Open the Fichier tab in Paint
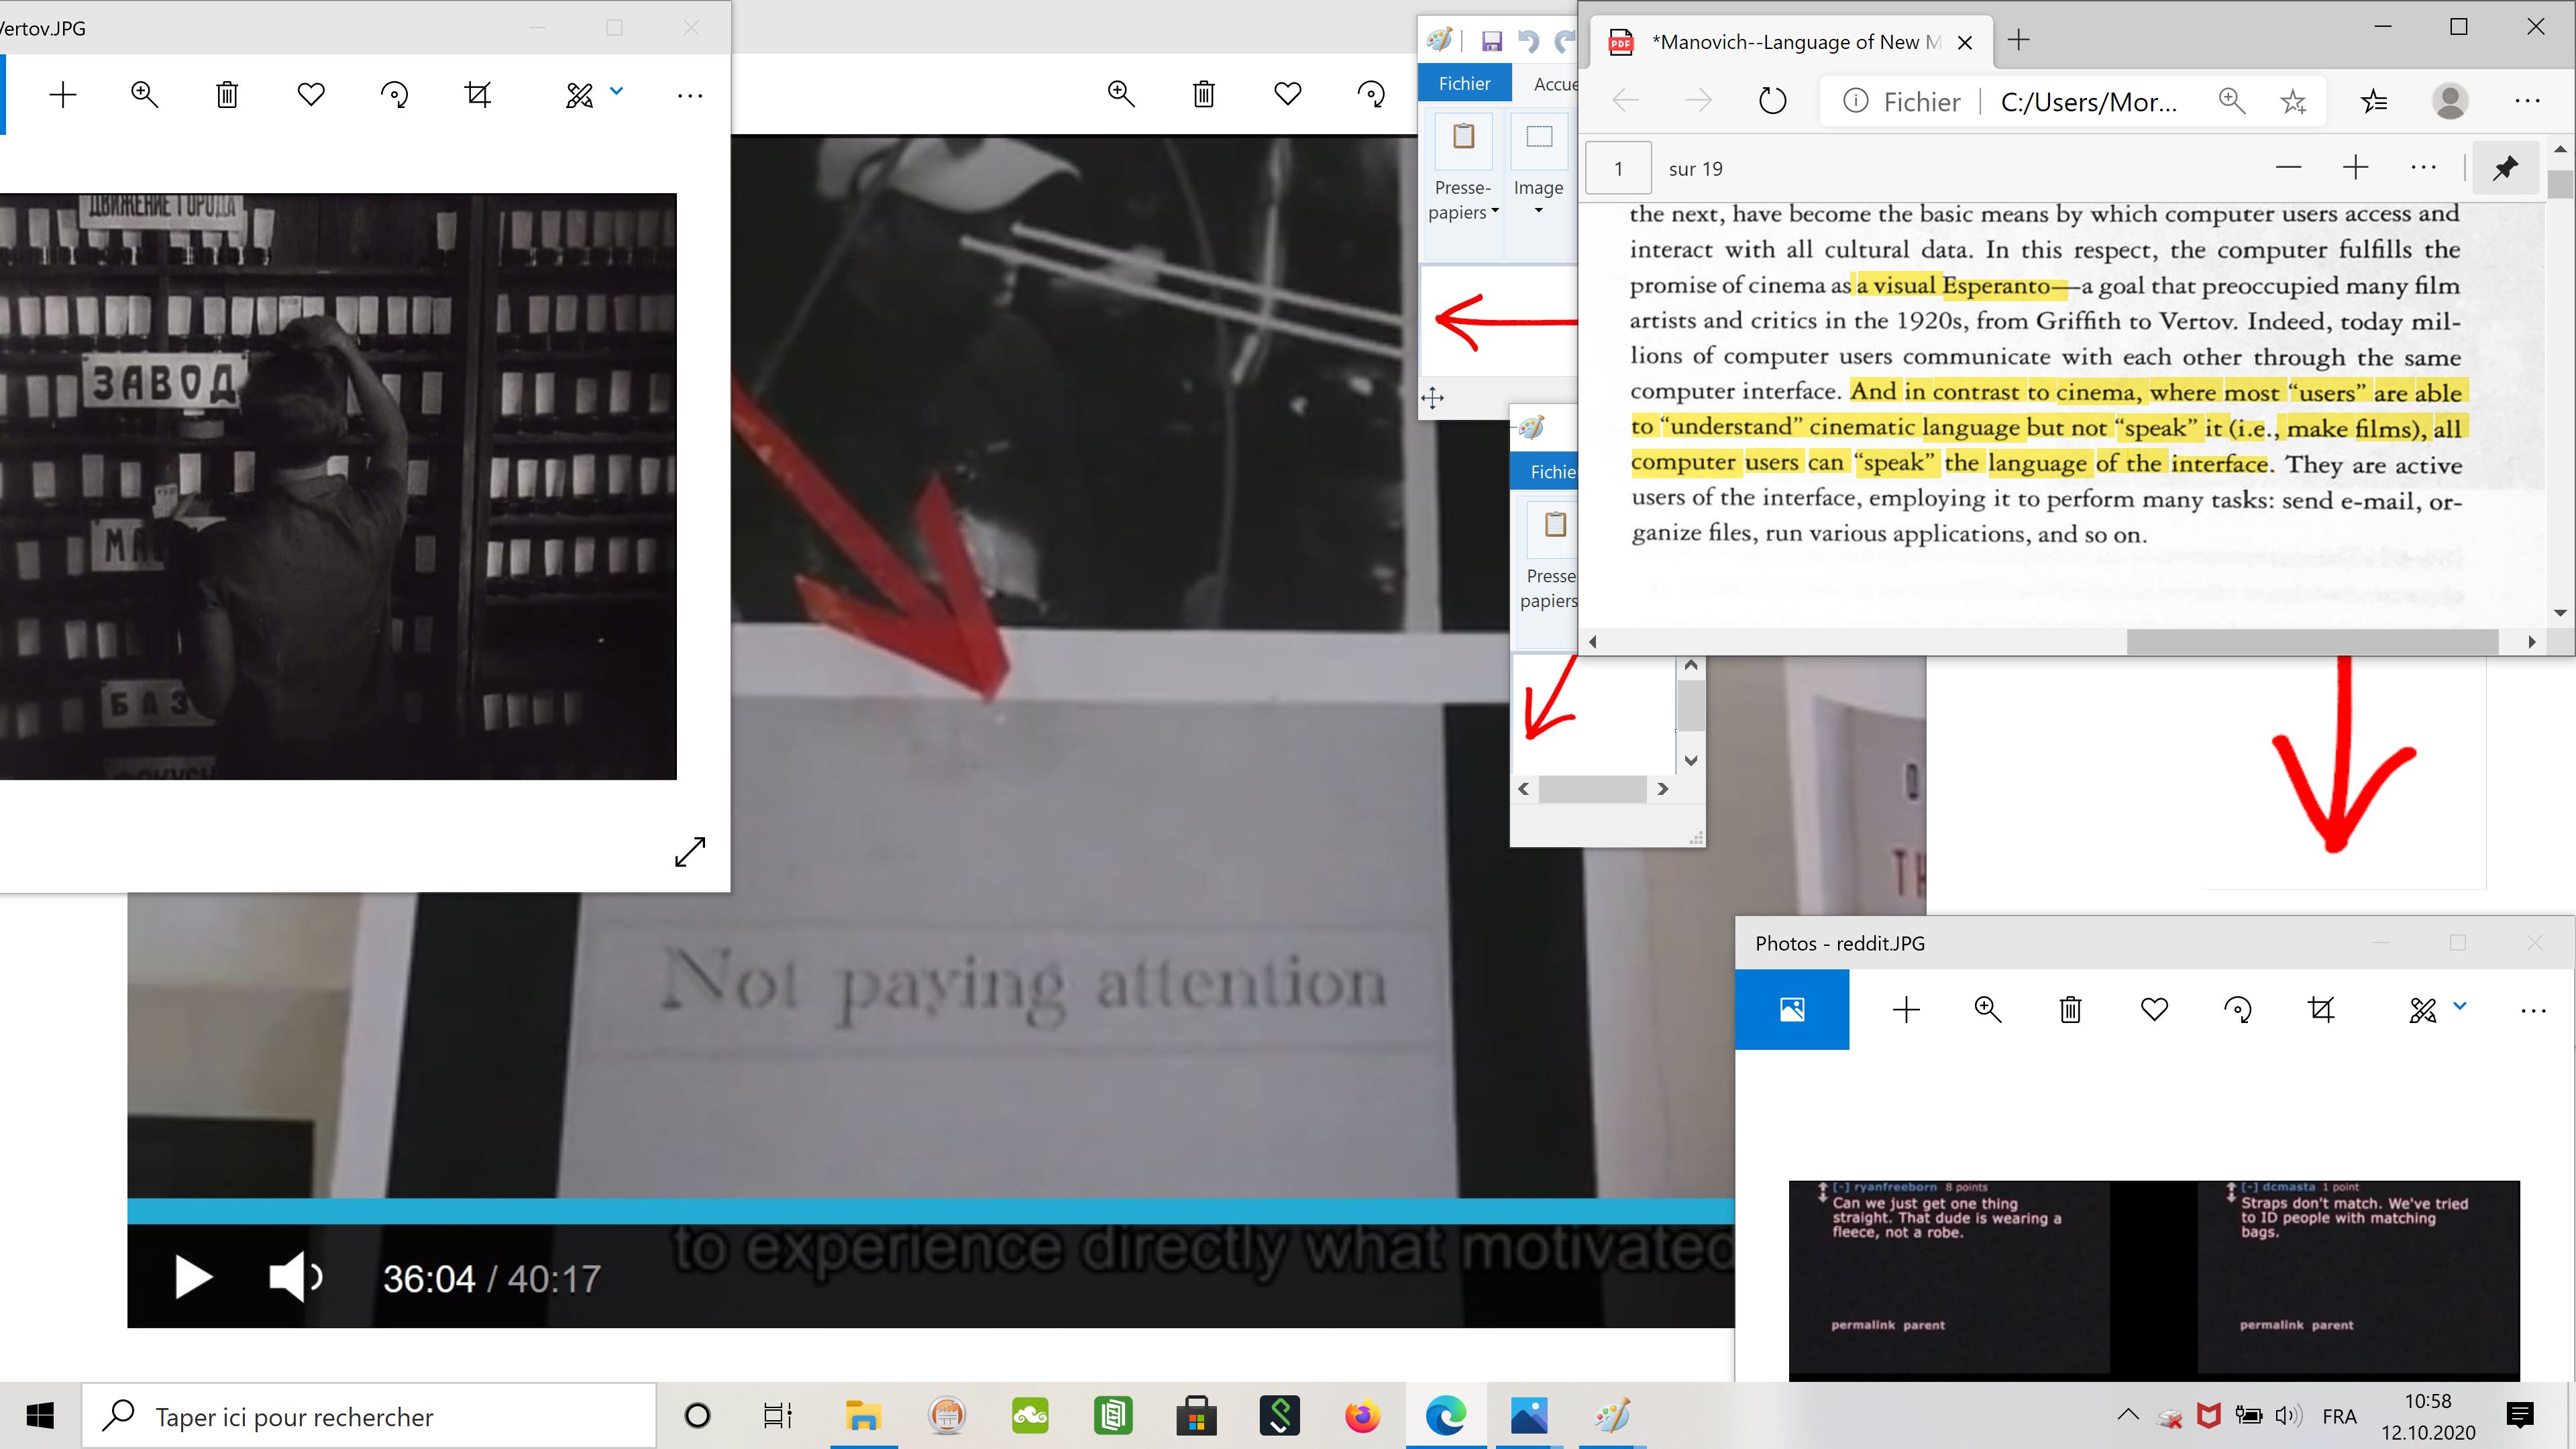Screen dimensions: 2576x1449 point(1464,84)
